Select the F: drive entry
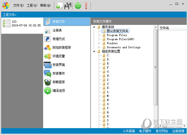The image size is (188, 135). coord(108,68)
